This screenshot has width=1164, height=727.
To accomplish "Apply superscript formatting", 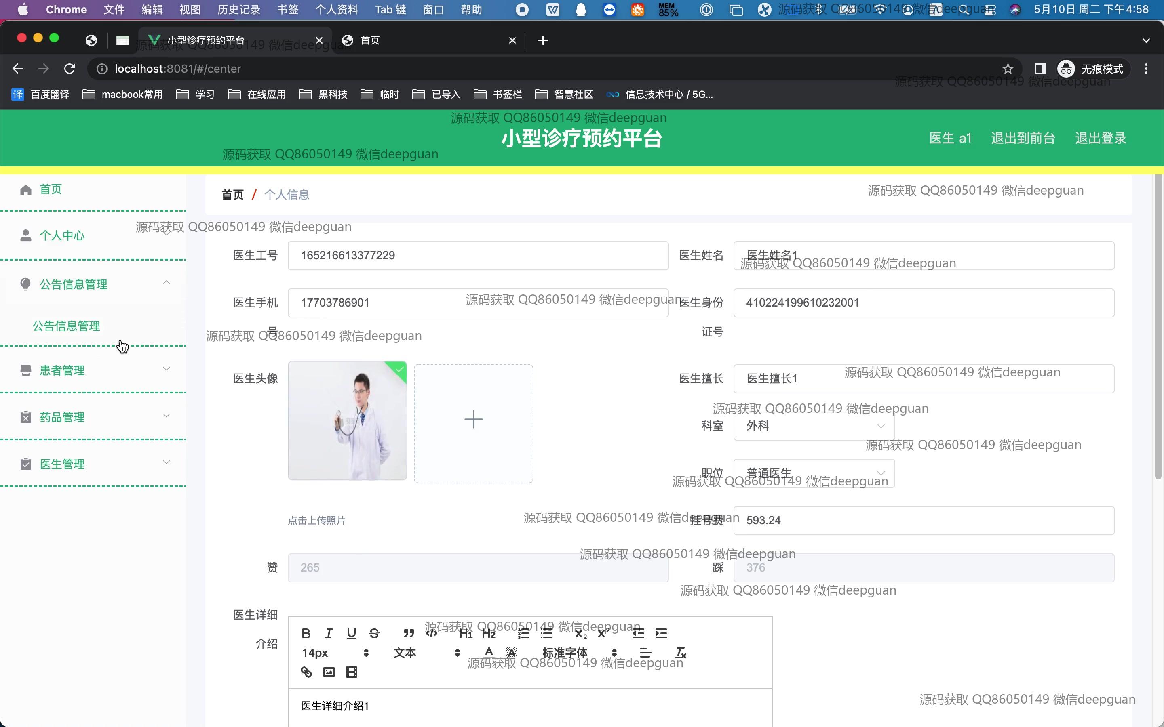I will tap(603, 633).
